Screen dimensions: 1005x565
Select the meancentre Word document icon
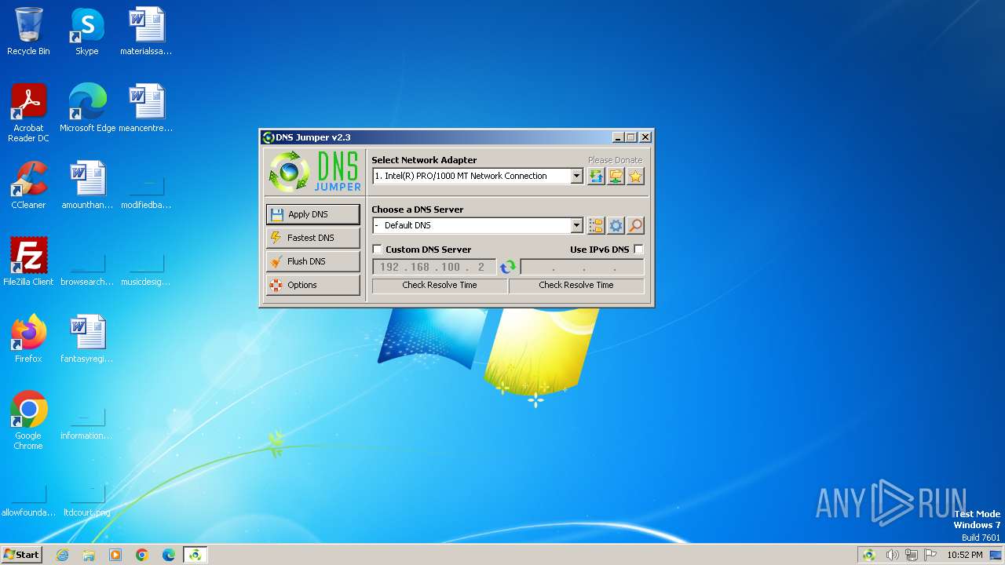point(146,108)
